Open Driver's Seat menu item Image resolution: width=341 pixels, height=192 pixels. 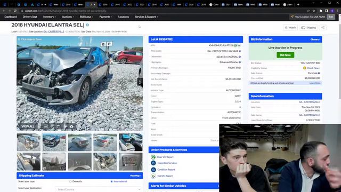30,17
